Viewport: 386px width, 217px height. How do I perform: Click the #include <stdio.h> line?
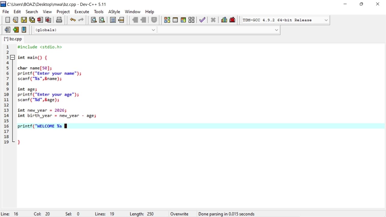(40, 47)
